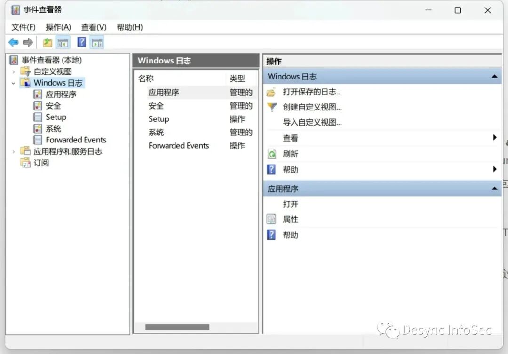Click the 名称 column header
508x354 pixels.
146,79
